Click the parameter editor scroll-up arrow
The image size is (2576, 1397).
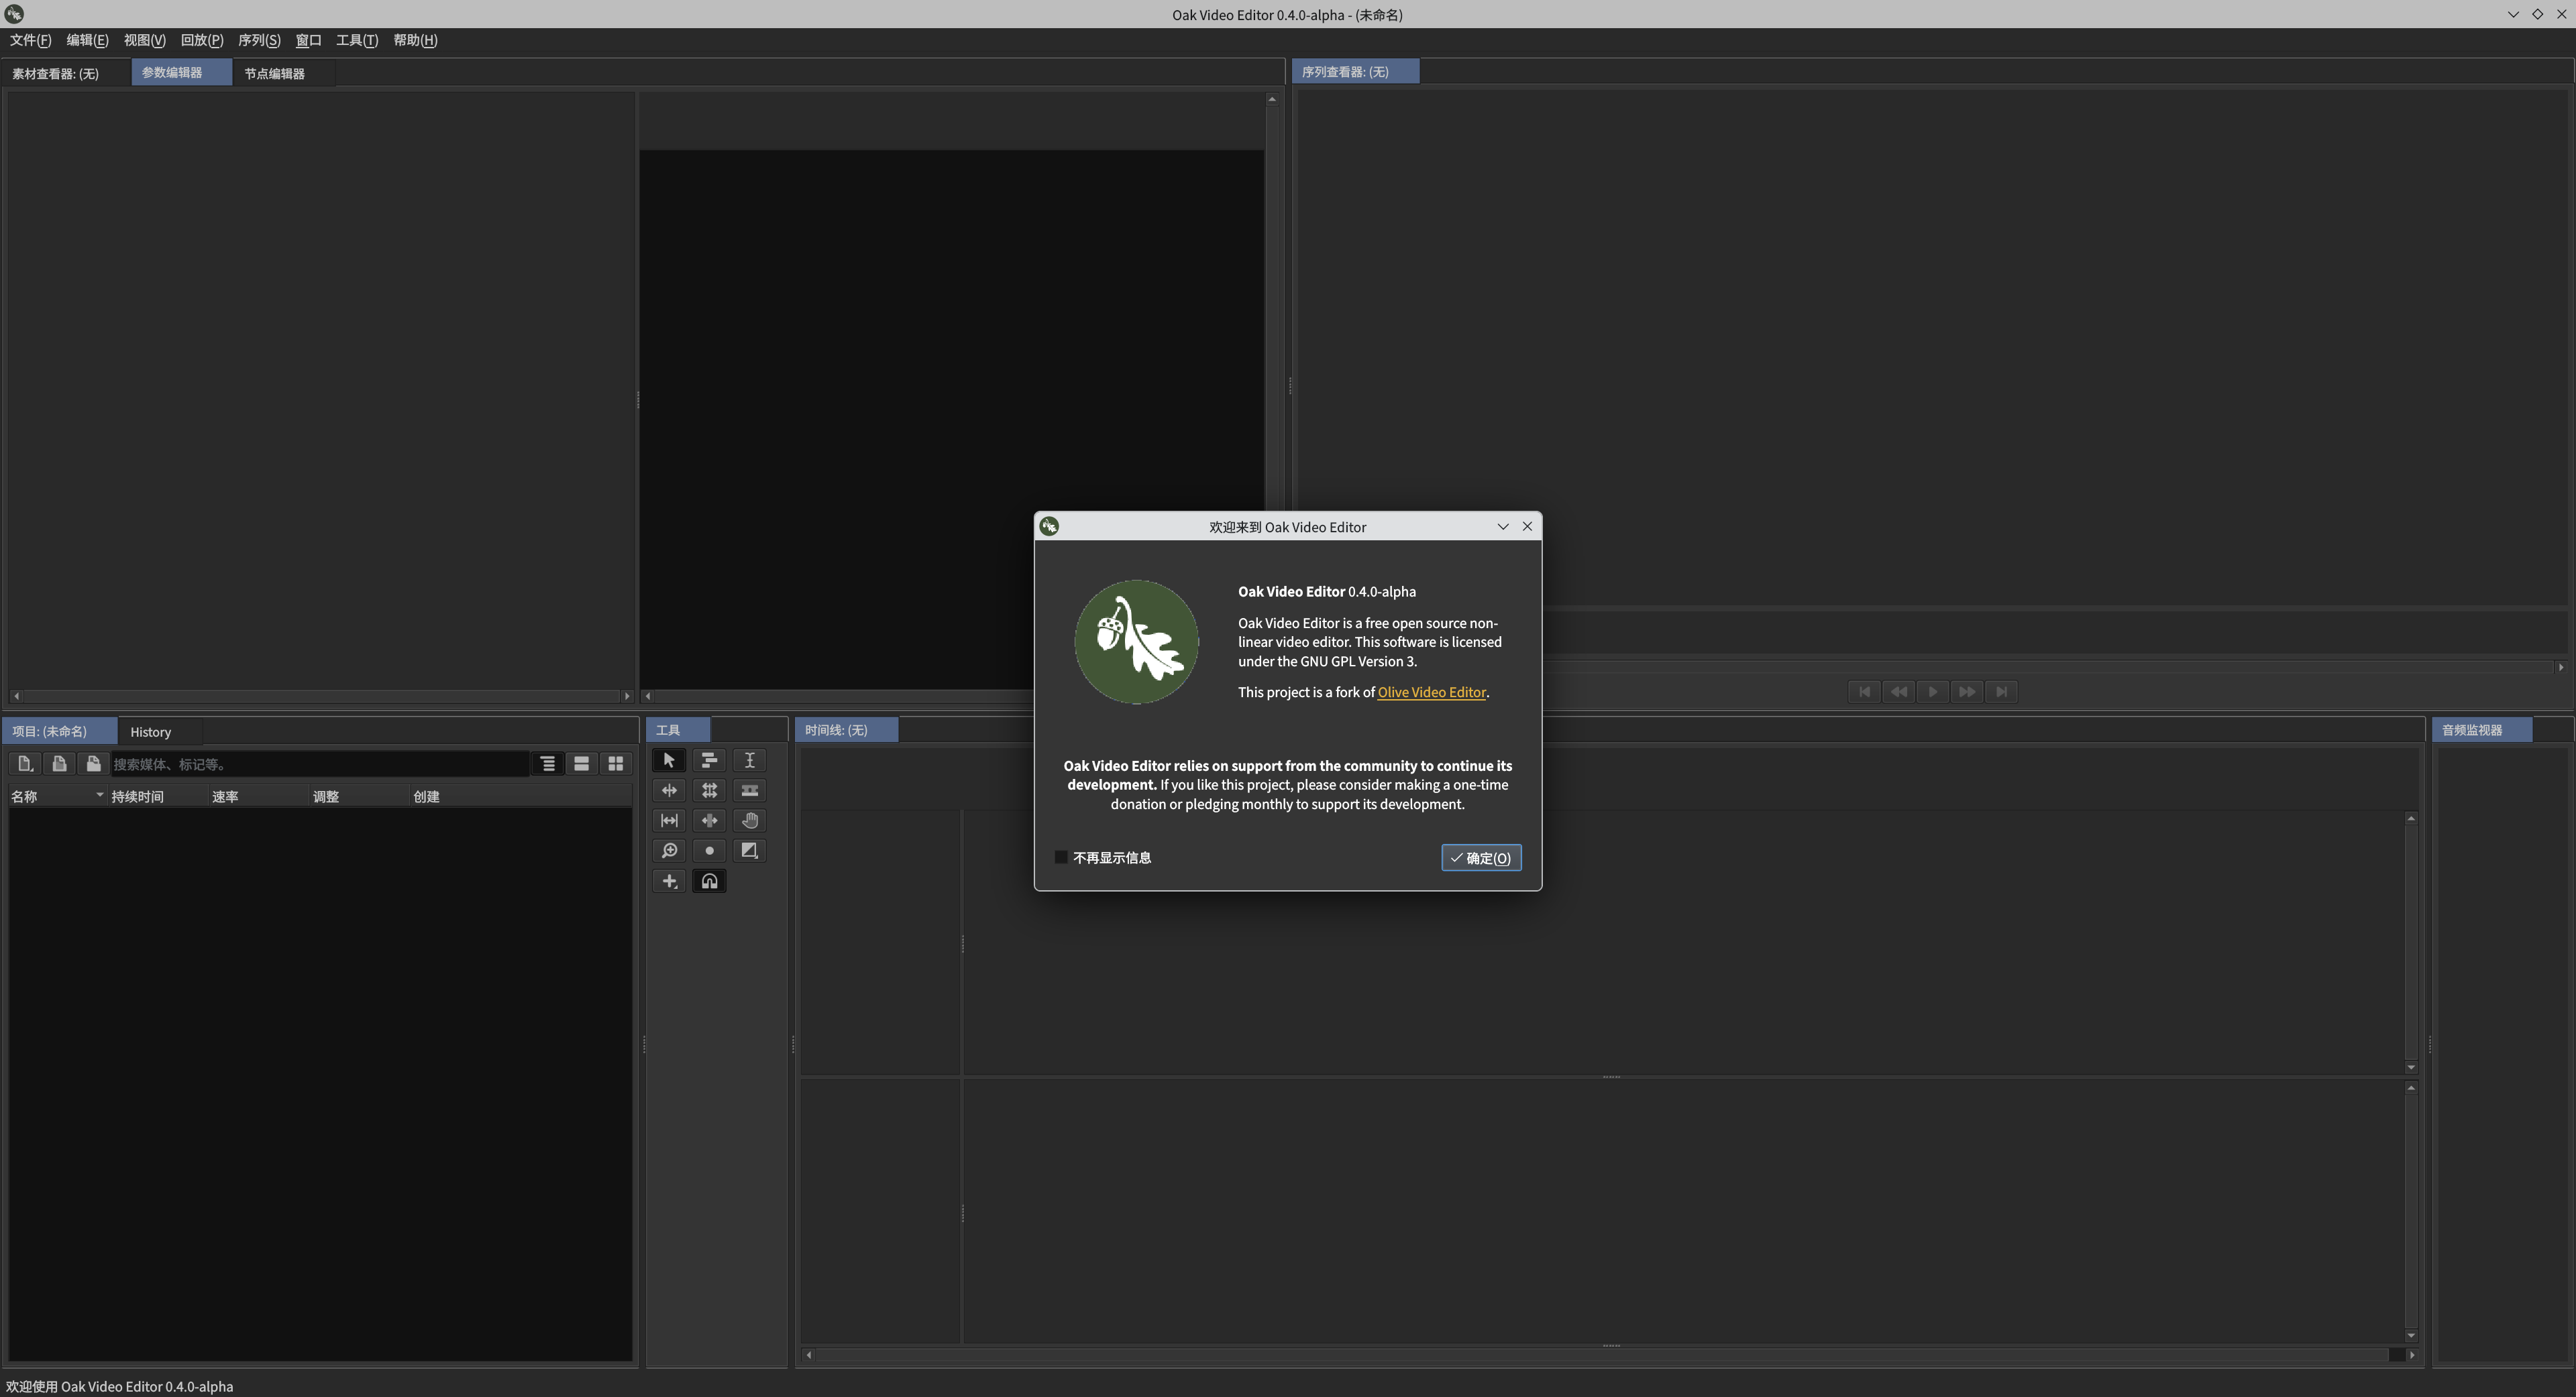(1272, 99)
